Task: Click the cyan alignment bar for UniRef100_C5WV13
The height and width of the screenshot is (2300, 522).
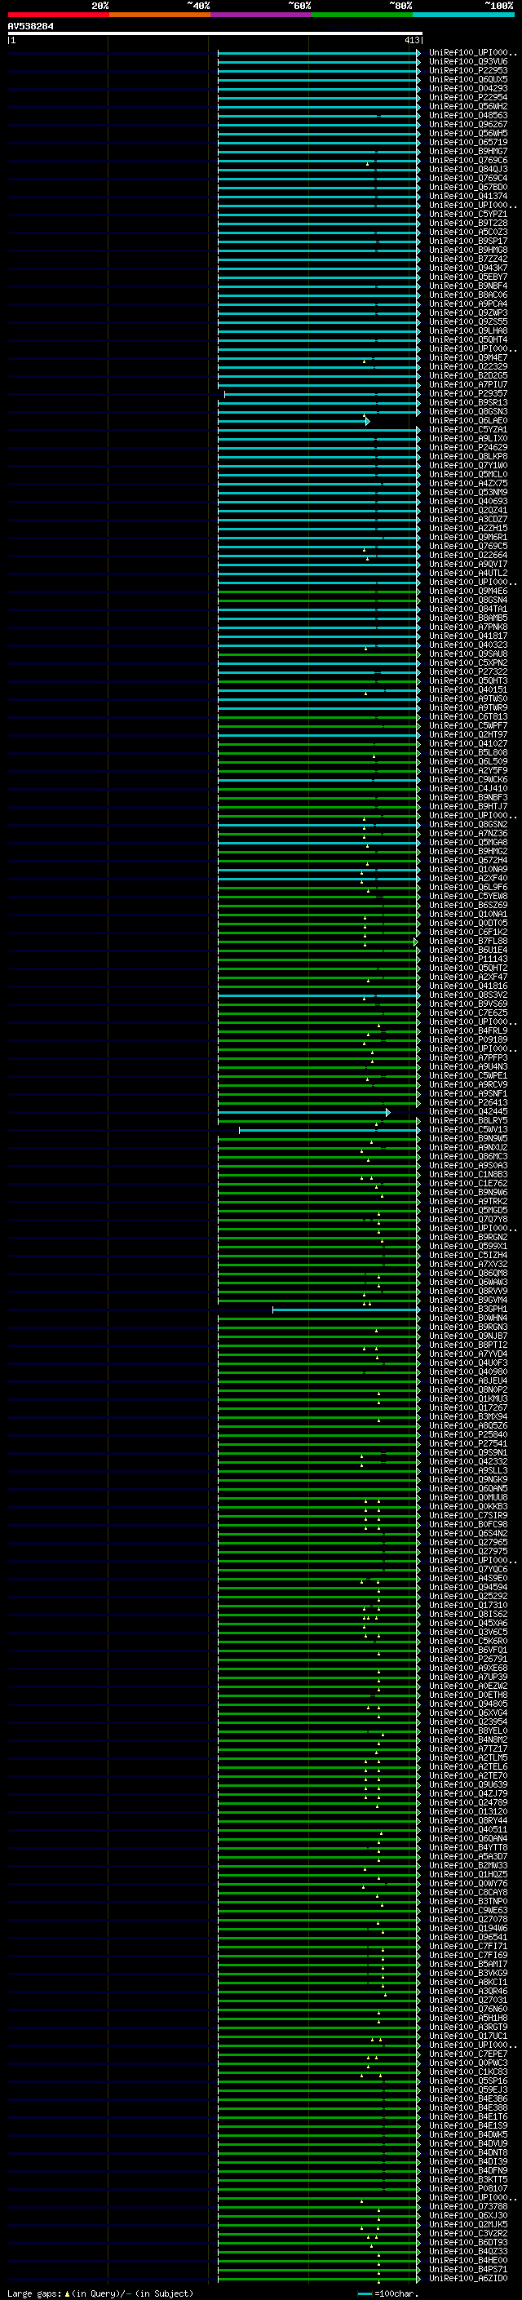Action: point(330,1130)
